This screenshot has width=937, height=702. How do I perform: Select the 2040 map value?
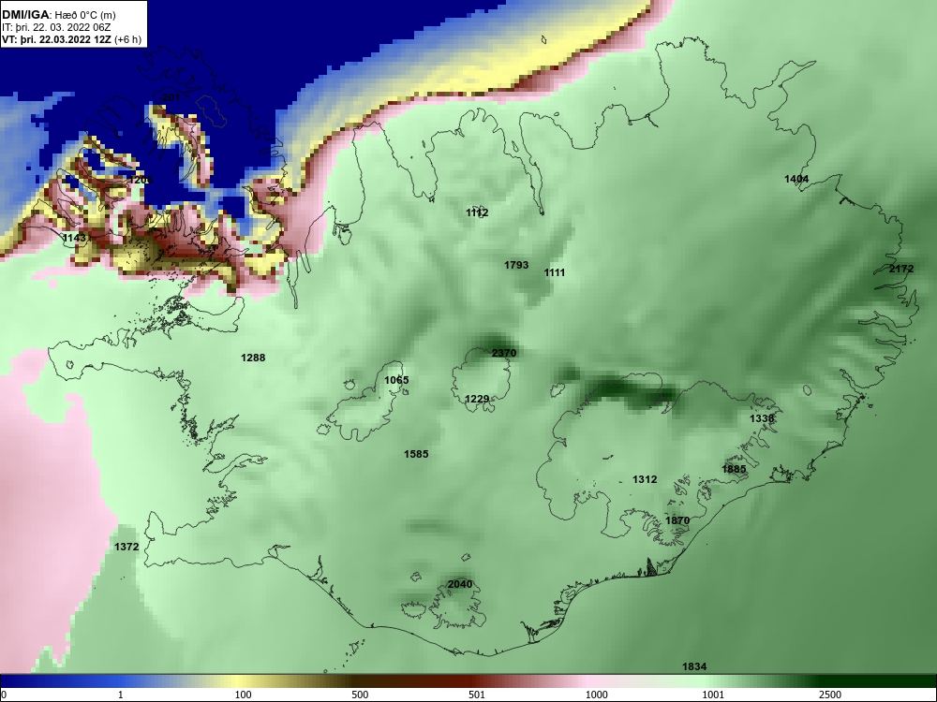click(460, 584)
